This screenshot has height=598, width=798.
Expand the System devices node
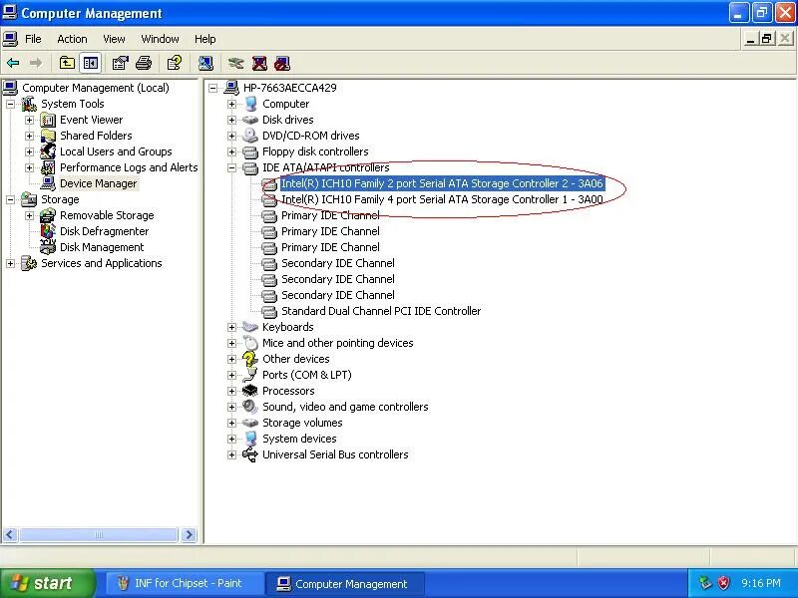tap(231, 439)
